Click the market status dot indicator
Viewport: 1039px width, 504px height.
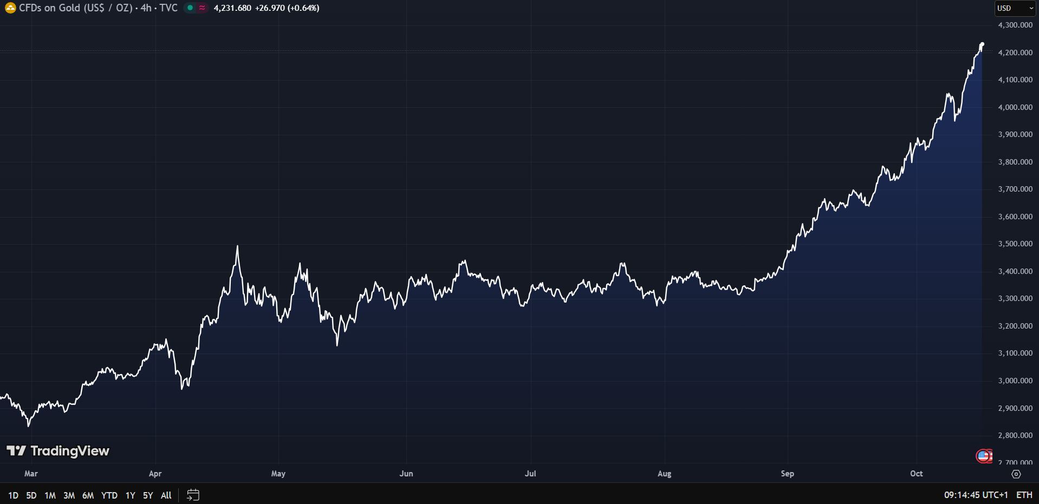coord(190,8)
